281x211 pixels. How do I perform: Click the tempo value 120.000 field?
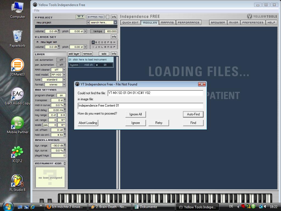pyautogui.click(x=111, y=31)
